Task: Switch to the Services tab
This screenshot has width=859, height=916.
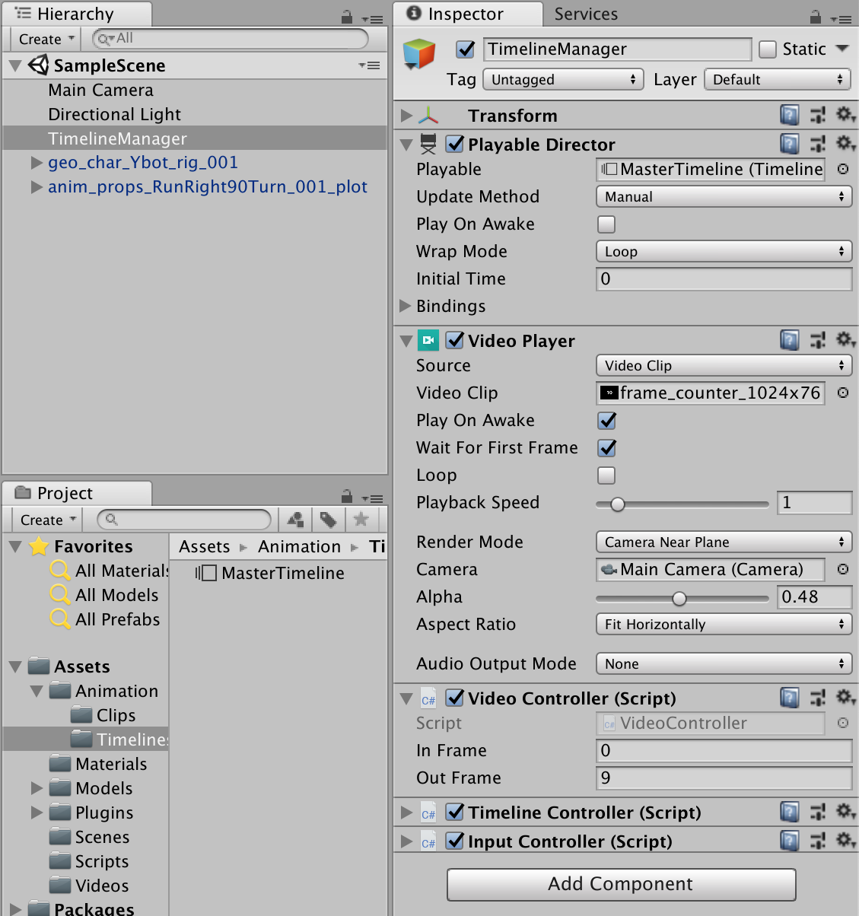Action: [586, 14]
